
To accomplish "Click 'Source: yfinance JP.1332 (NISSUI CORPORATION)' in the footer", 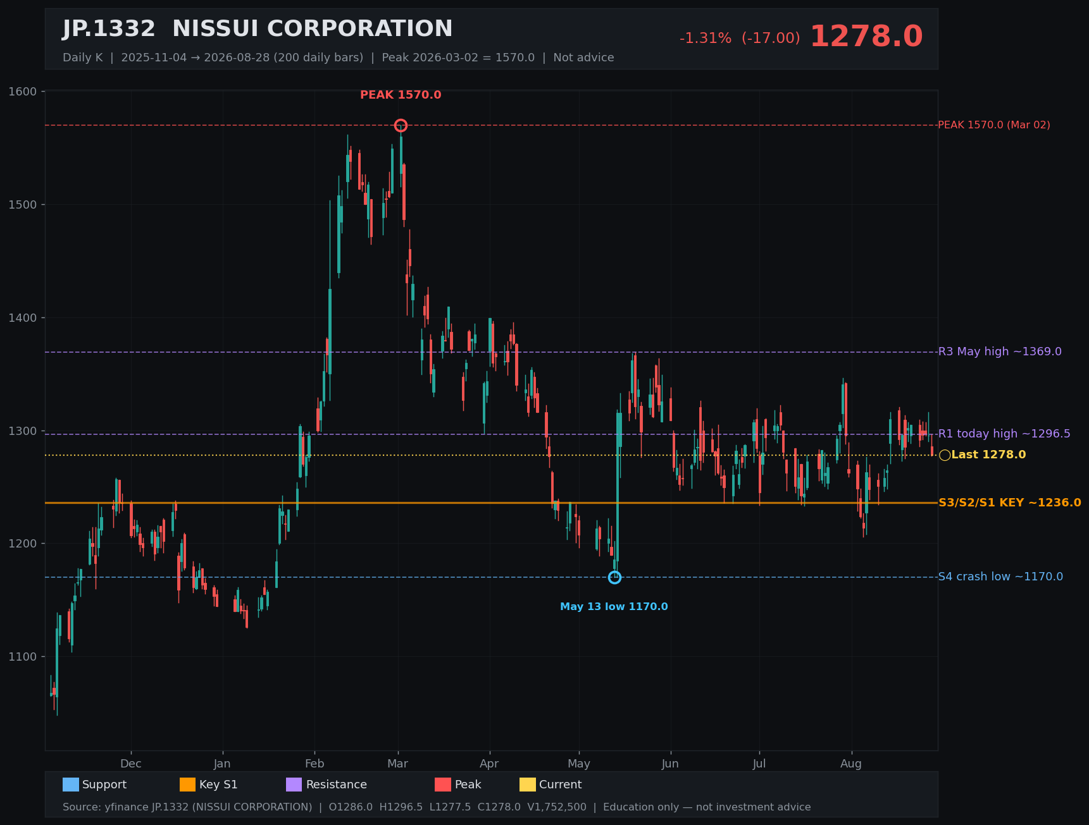I will pyautogui.click(x=187, y=807).
